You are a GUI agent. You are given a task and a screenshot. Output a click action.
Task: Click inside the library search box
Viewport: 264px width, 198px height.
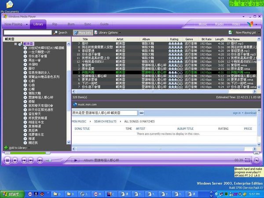coord(28,33)
